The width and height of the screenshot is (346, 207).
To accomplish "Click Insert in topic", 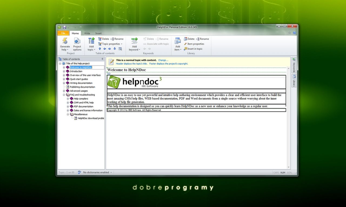I will pos(193,49).
